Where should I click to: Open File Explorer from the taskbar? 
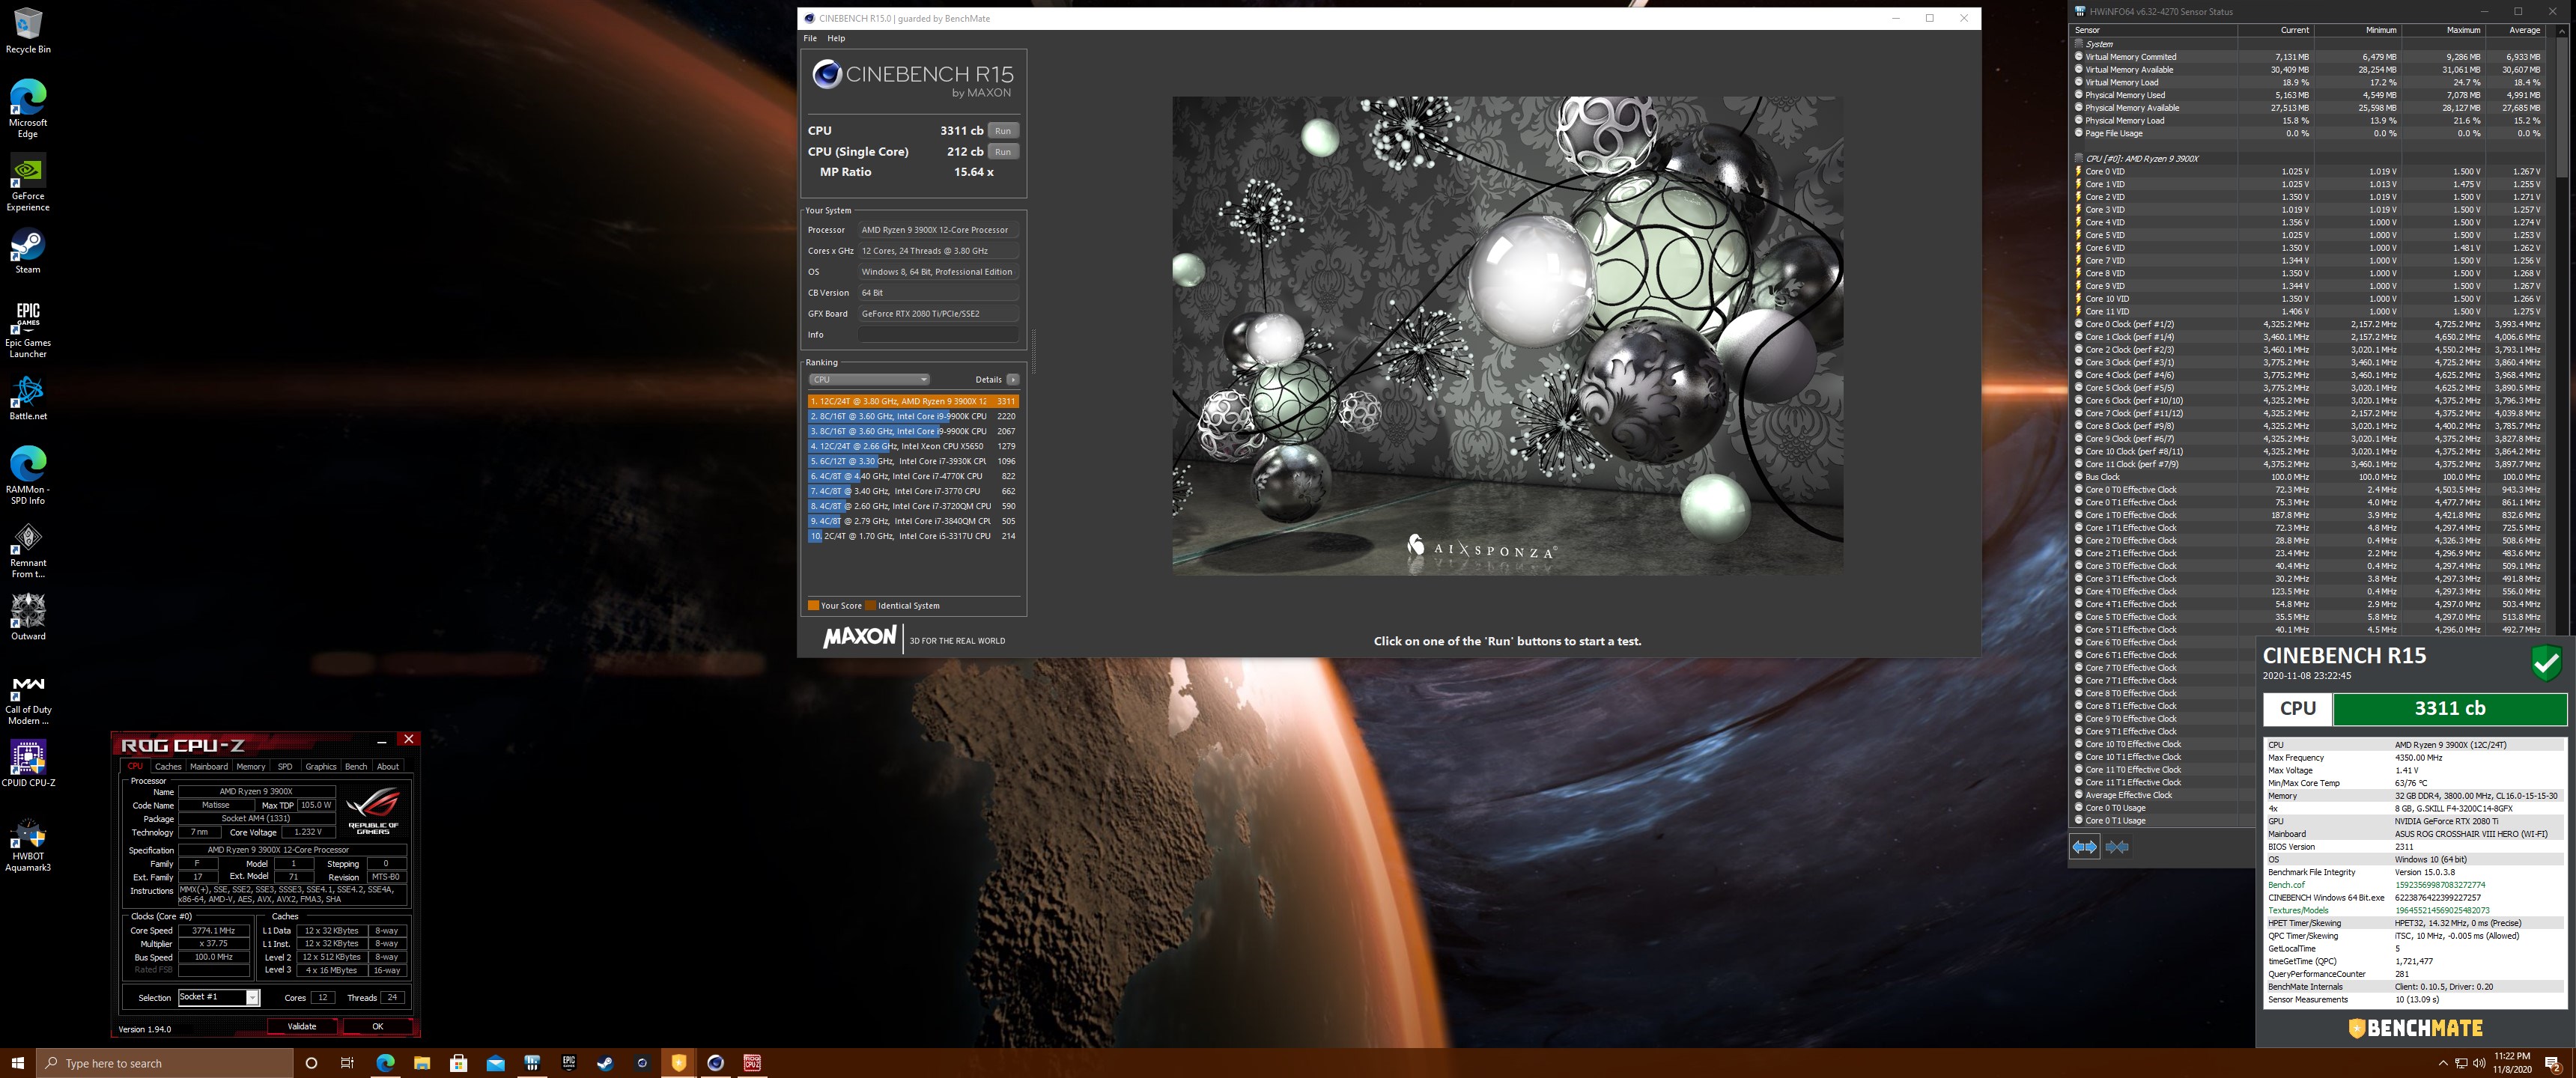tap(422, 1063)
